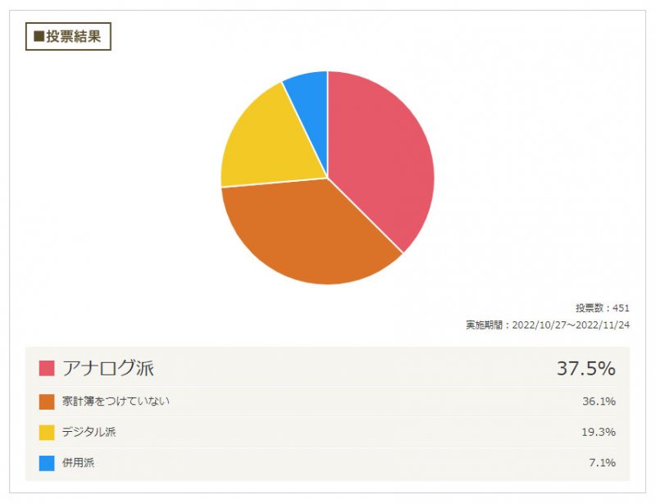
Task: Click the 投票数：451 text
Action: click(x=603, y=308)
